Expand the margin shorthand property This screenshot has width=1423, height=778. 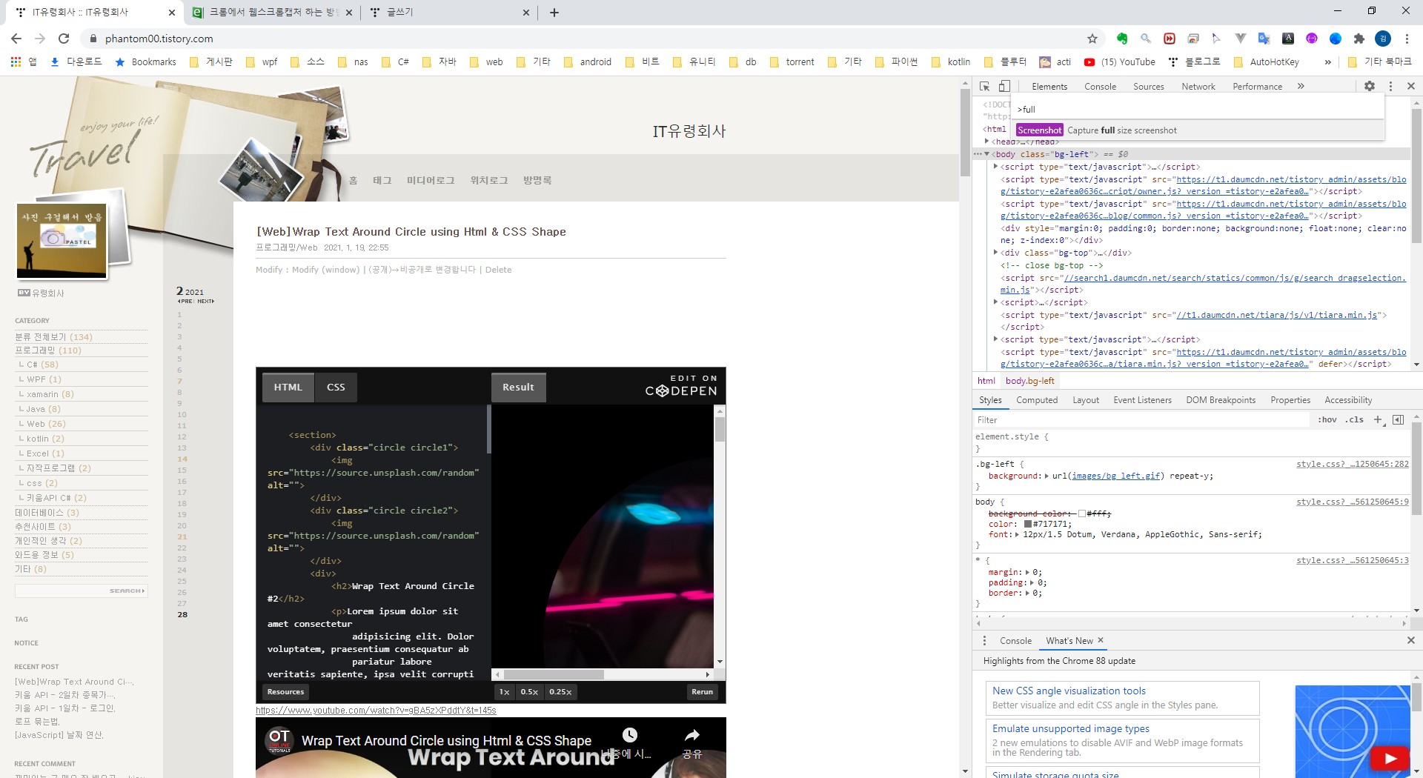[x=1027, y=572]
